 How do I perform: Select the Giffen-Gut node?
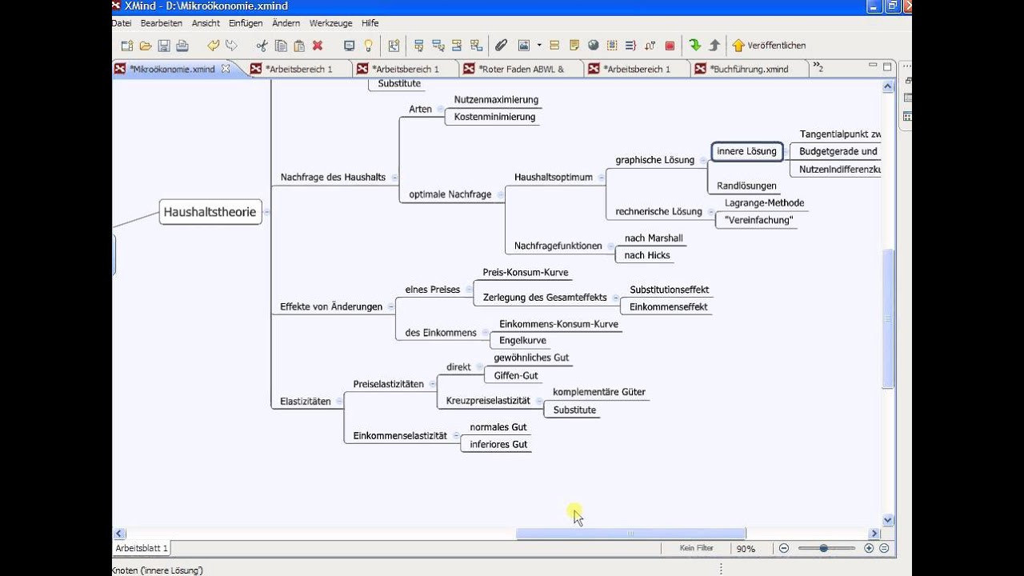(x=516, y=375)
